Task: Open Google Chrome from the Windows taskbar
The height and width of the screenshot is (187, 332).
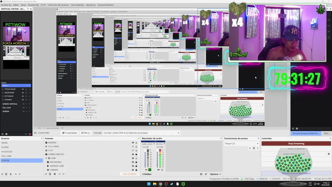Action: tap(160, 184)
